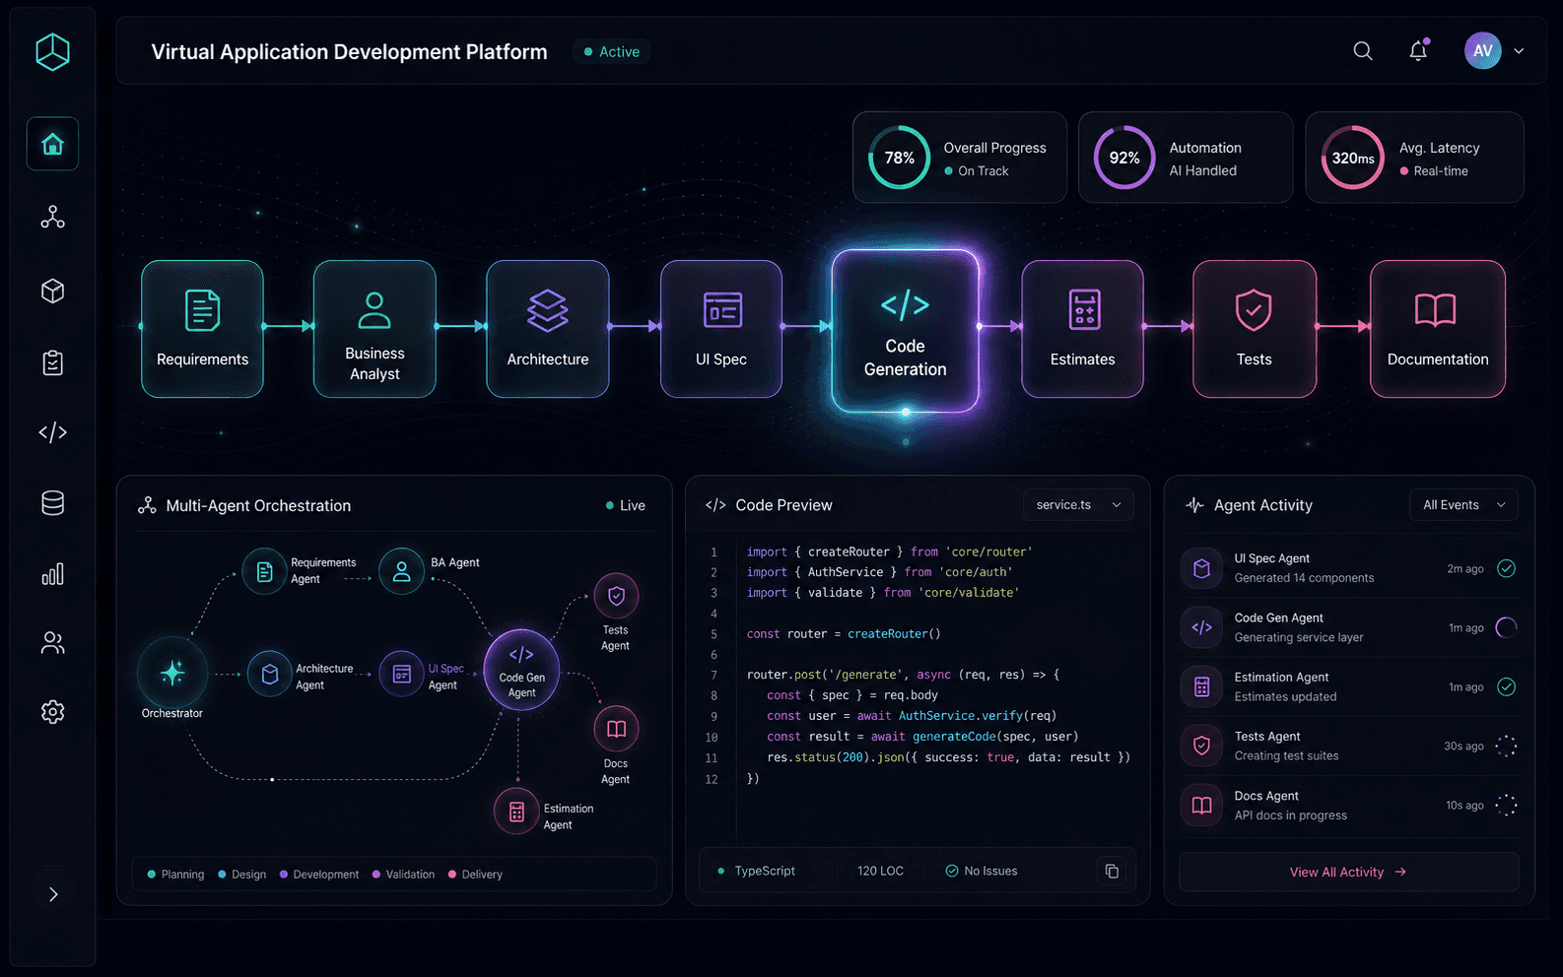Click the No Issues status indicator
Image resolution: width=1563 pixels, height=977 pixels.
coord(982,871)
